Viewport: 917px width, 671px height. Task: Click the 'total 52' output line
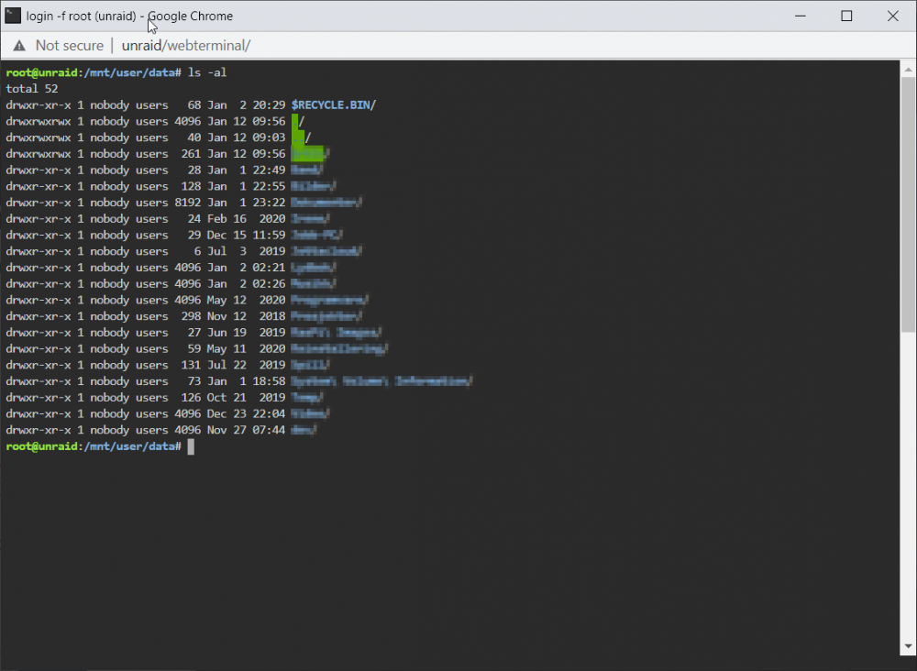(31, 89)
